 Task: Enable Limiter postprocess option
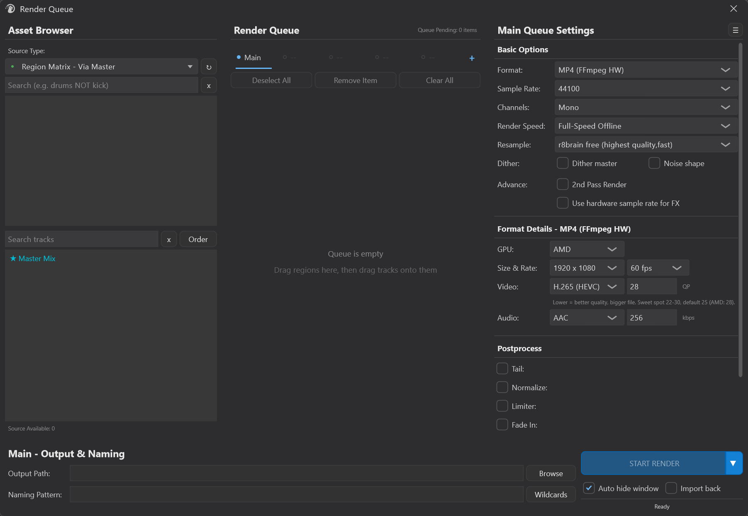point(502,406)
